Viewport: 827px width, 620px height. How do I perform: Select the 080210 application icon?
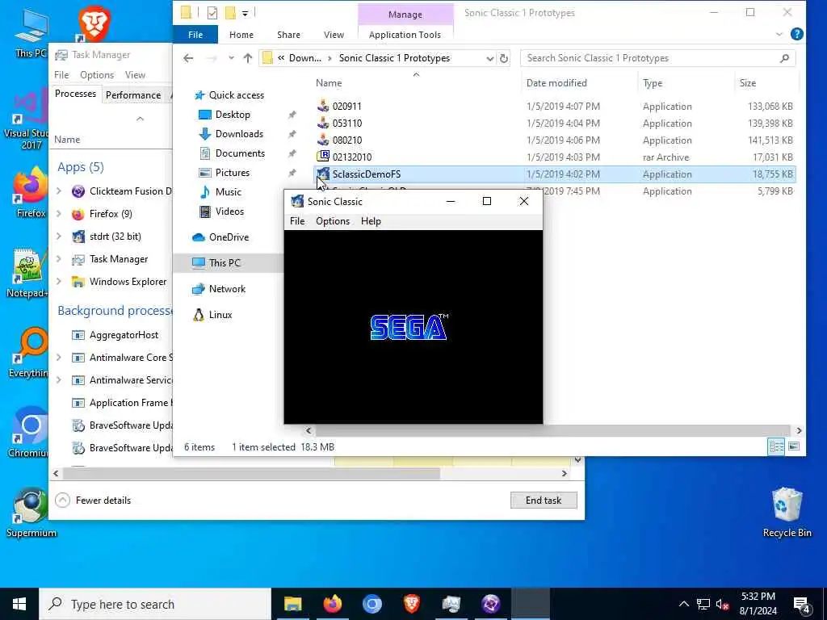click(323, 140)
